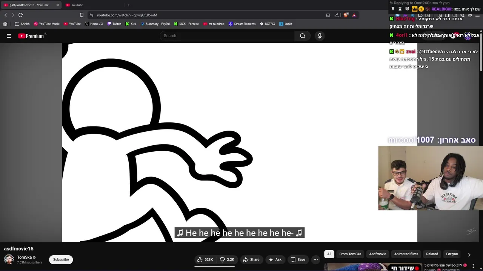Open the mr raindrop bookmark
Viewport: 483px width, 271px height.
coord(214,24)
